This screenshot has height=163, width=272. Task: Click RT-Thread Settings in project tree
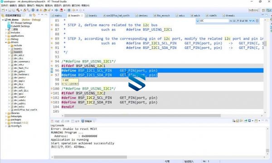click(x=21, y=23)
